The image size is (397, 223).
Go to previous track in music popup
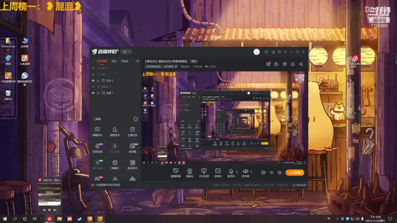(44, 210)
